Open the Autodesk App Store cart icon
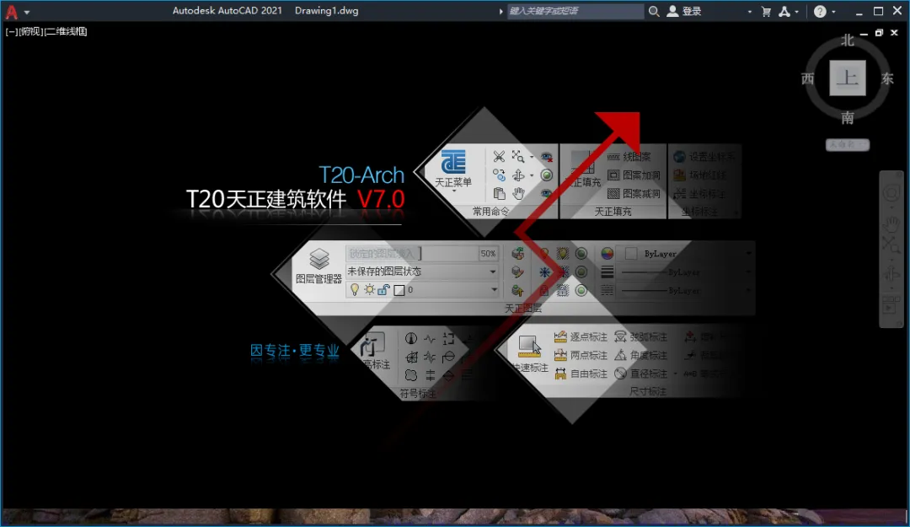Screen dimensions: 910x527 (766, 11)
